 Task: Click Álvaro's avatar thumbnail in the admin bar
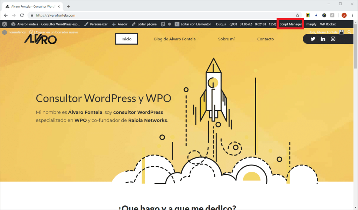tap(341, 31)
